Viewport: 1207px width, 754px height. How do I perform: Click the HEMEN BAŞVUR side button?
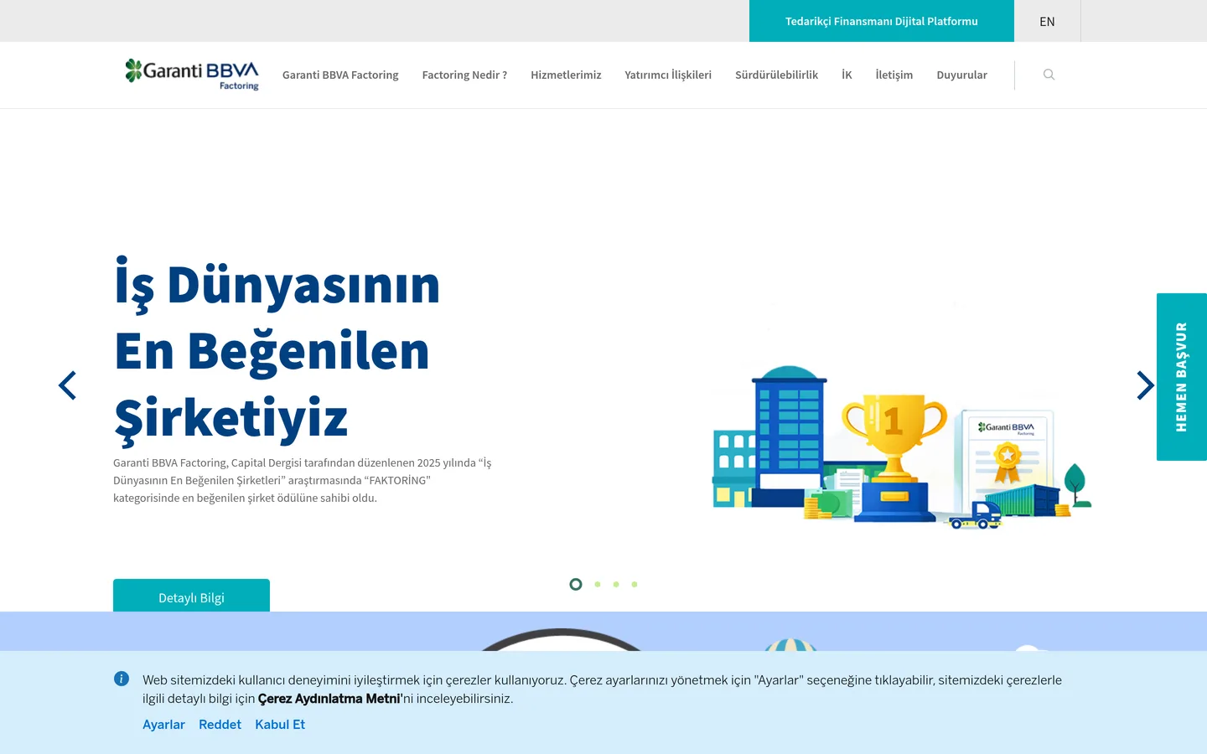tap(1182, 377)
